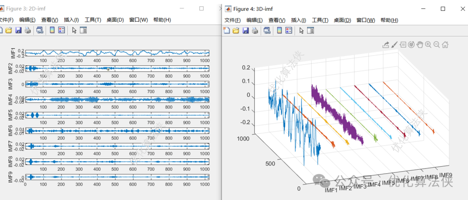Click the orange data point in IMF2 subplot
This screenshot has height=200, width=468.
[108, 69]
